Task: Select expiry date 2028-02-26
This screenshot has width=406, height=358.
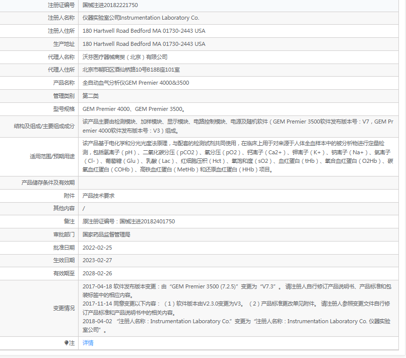Action: point(97,273)
